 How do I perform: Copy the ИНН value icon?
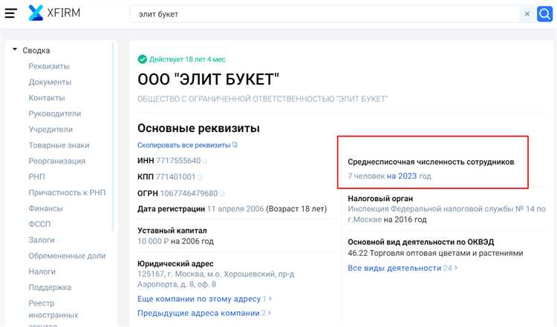coord(205,161)
